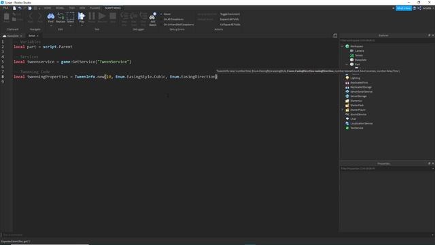The width and height of the screenshot is (435, 245).
Task: Click the Collapse All Folds action
Action: (x=230, y=24)
